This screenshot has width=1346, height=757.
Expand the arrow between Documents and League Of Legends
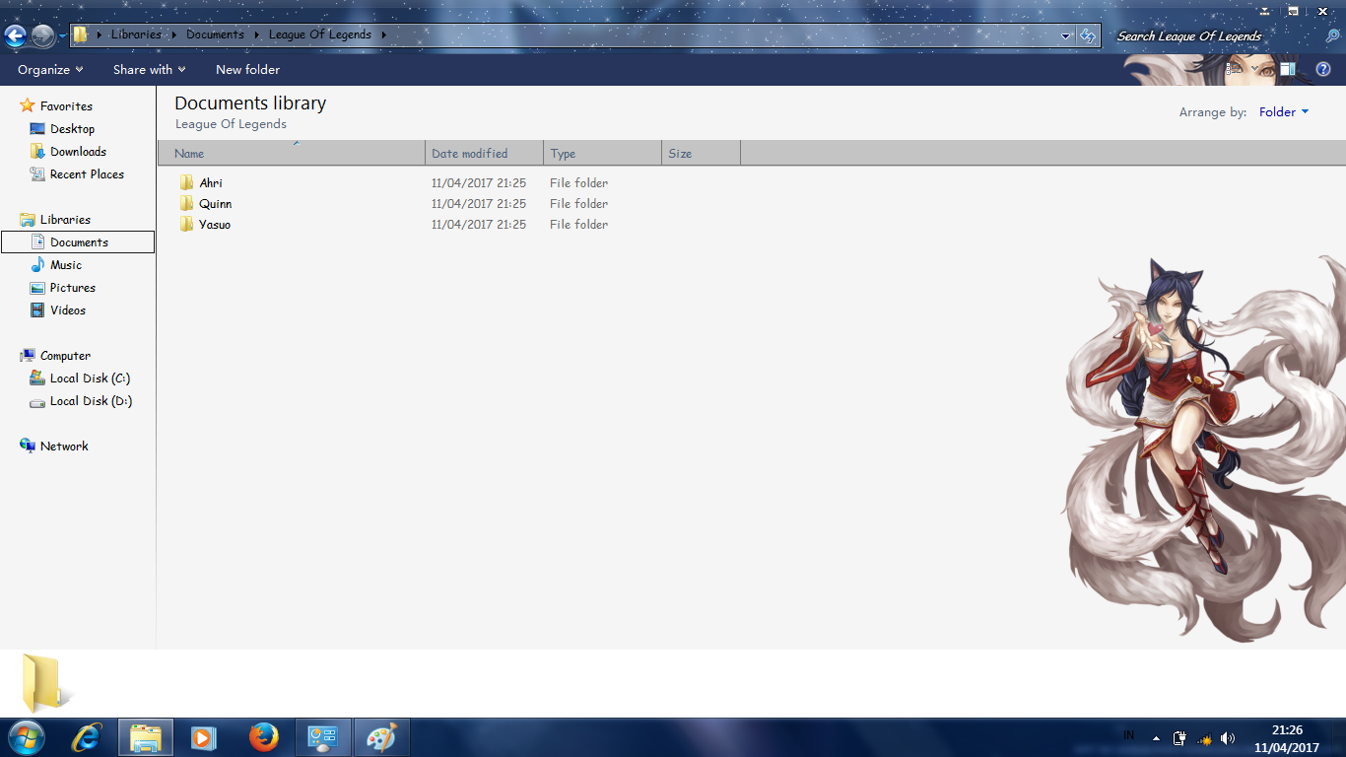256,34
